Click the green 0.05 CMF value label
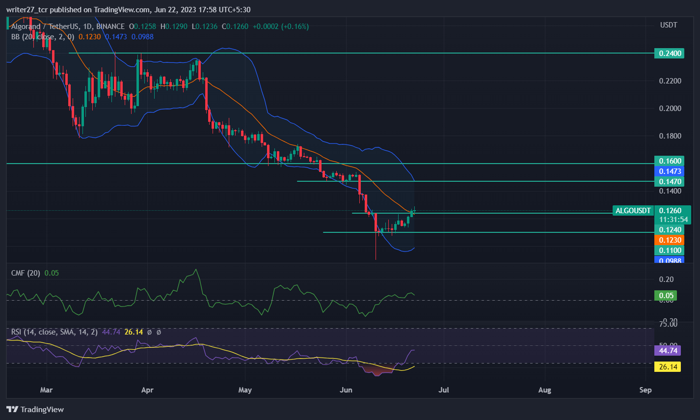 tap(666, 295)
